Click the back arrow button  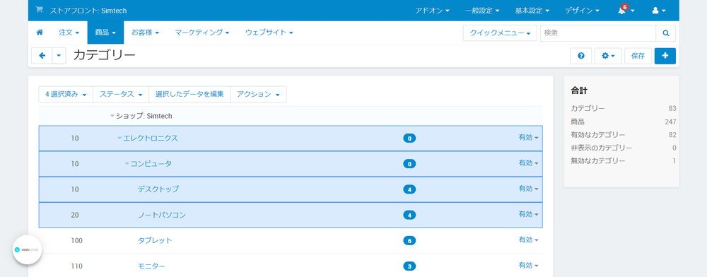point(42,56)
